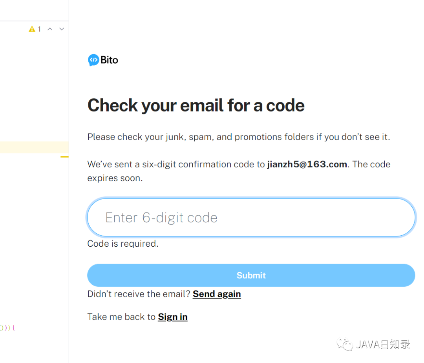Click the jianzh5@163.com email address

tap(307, 164)
